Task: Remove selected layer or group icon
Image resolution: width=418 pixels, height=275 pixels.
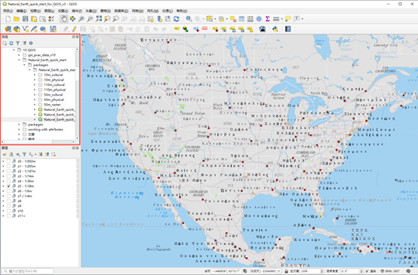Action: [x=54, y=154]
